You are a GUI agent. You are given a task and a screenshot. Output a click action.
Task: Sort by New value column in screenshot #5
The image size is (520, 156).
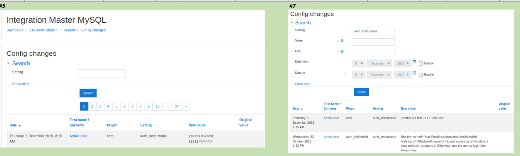click(197, 125)
